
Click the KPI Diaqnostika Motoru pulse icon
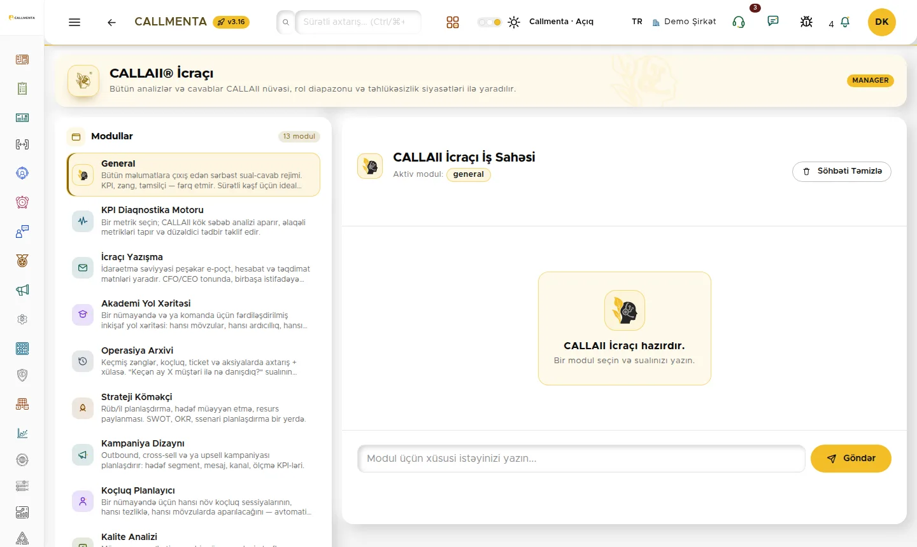83,221
